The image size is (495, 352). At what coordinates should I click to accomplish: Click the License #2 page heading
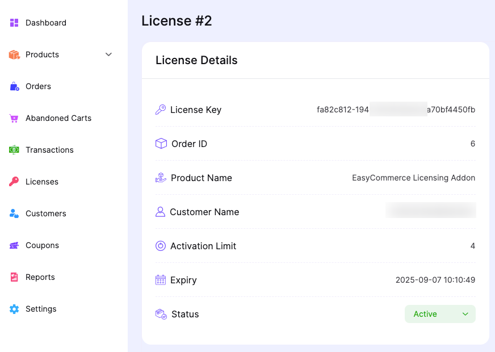[177, 21]
